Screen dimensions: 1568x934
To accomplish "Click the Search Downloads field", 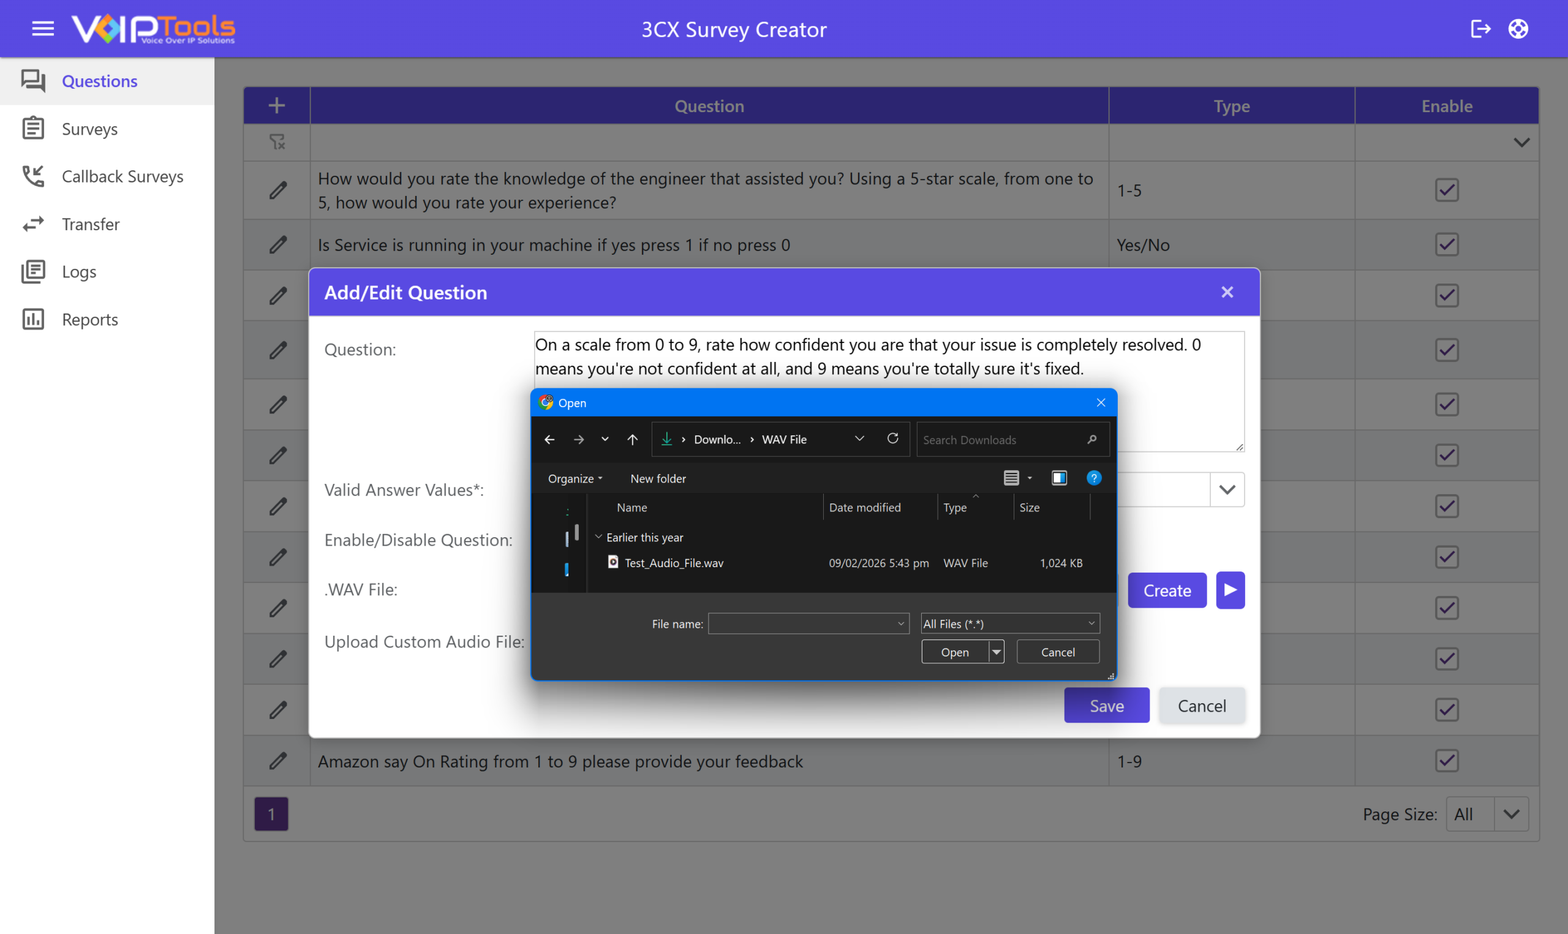I will [1013, 439].
